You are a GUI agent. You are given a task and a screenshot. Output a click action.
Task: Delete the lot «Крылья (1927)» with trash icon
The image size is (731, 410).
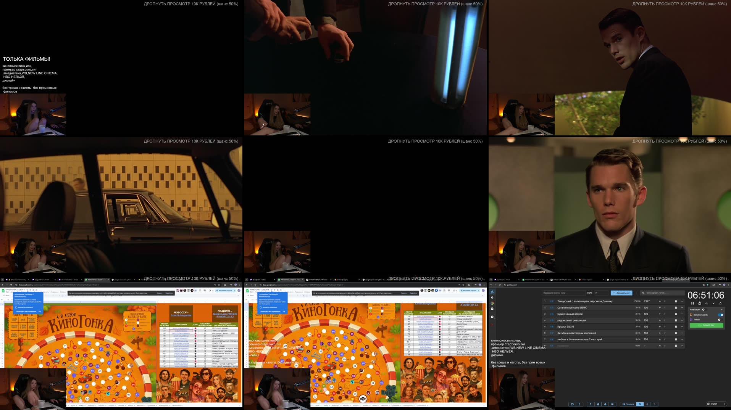pyautogui.click(x=676, y=326)
